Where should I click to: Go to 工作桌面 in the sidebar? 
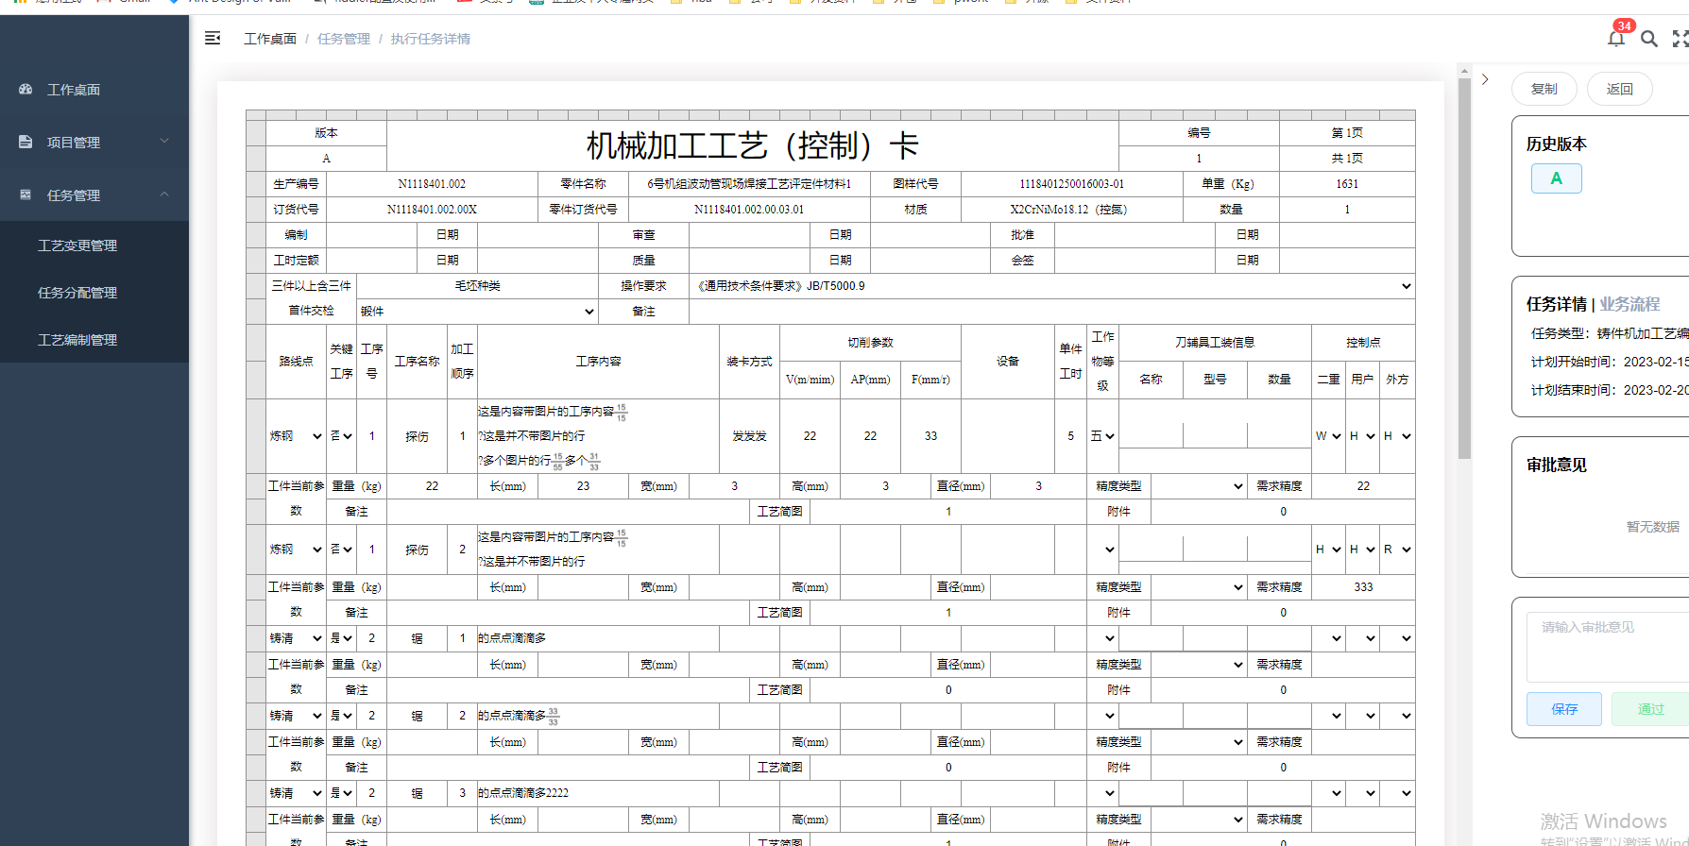(x=74, y=90)
